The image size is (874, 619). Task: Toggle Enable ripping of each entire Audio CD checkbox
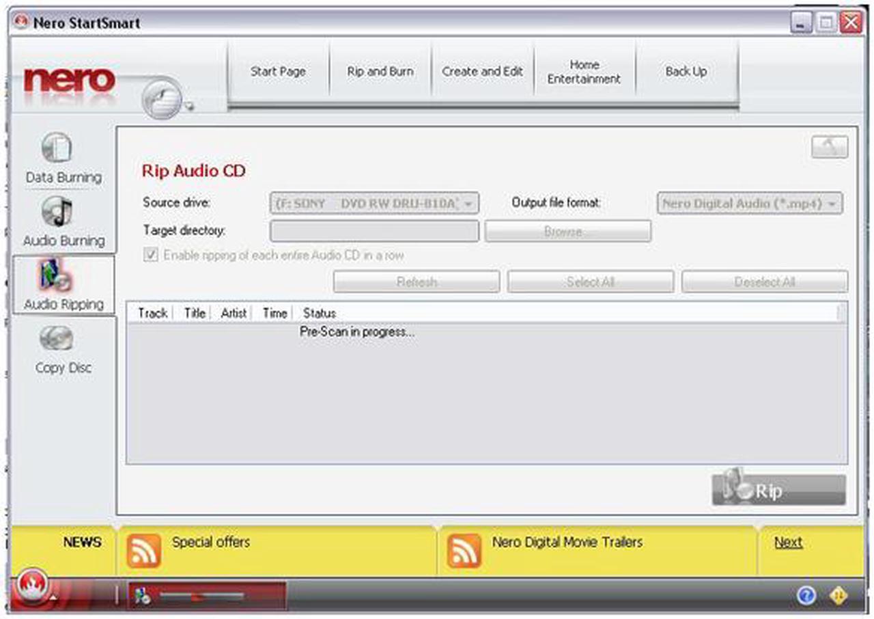[x=150, y=256]
